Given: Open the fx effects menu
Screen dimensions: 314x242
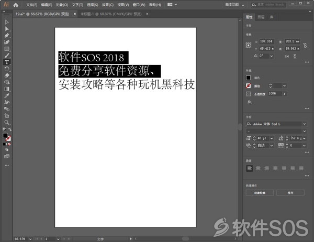Looking at the screenshot, I should [249, 102].
